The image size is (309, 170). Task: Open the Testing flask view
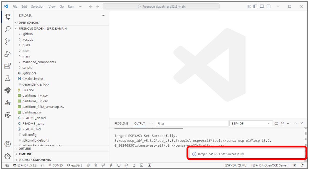pos(7,78)
